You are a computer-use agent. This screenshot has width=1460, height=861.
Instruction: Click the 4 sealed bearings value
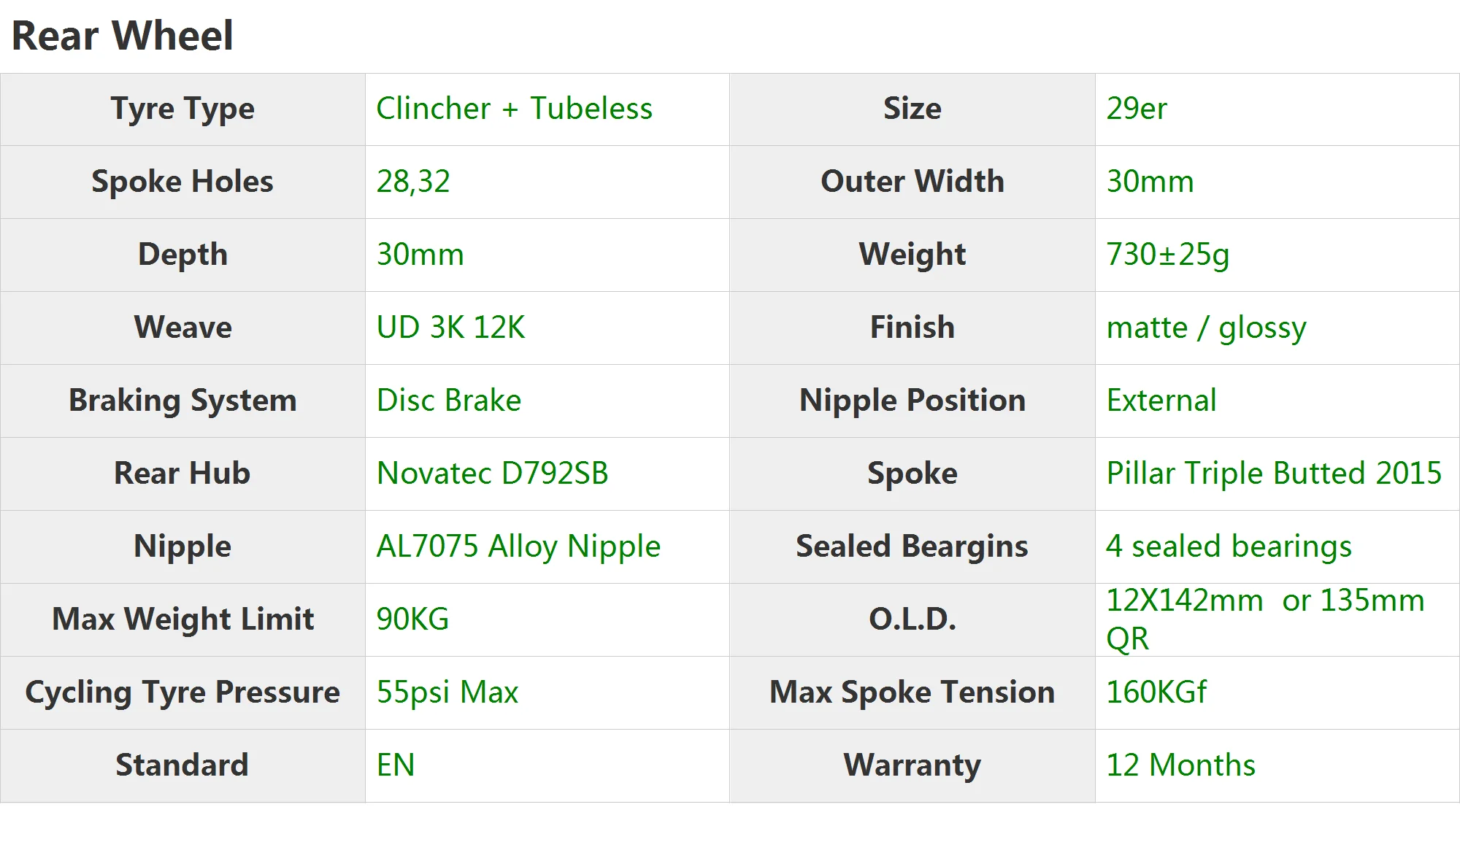click(x=1229, y=547)
